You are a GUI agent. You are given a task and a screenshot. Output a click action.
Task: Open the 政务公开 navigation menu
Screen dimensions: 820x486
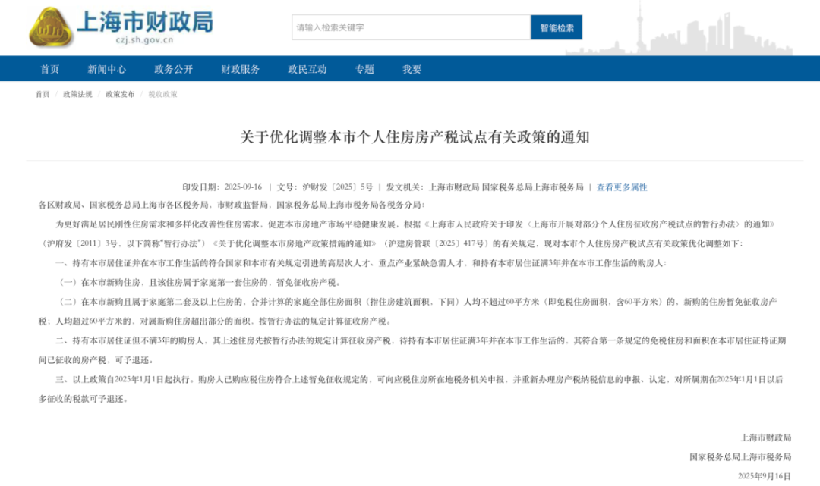tap(173, 69)
